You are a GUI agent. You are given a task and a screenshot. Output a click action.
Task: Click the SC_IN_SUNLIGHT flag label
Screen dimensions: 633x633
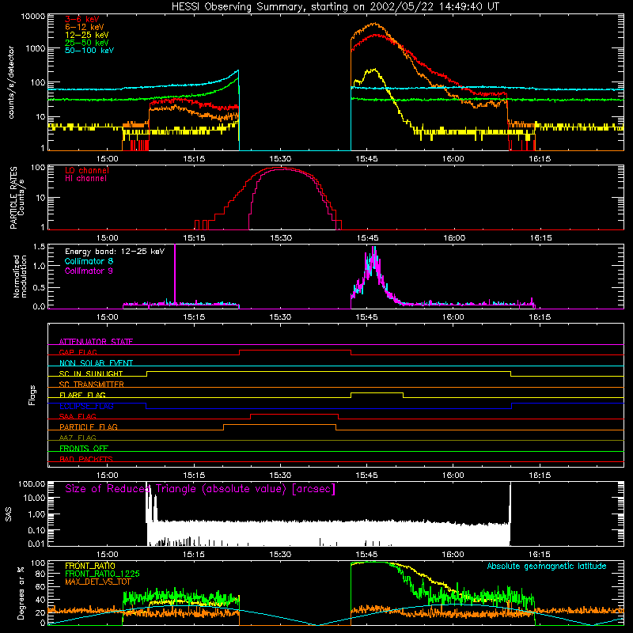coord(91,373)
